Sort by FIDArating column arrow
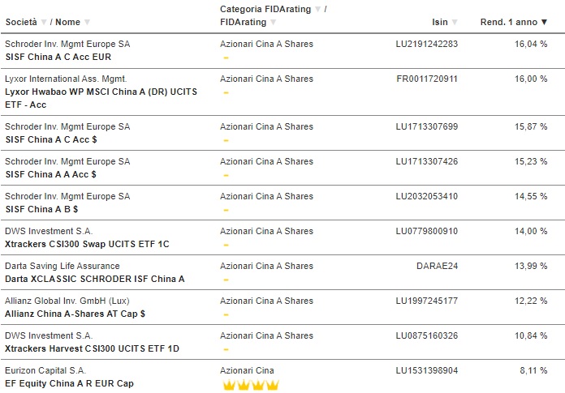 pos(273,23)
